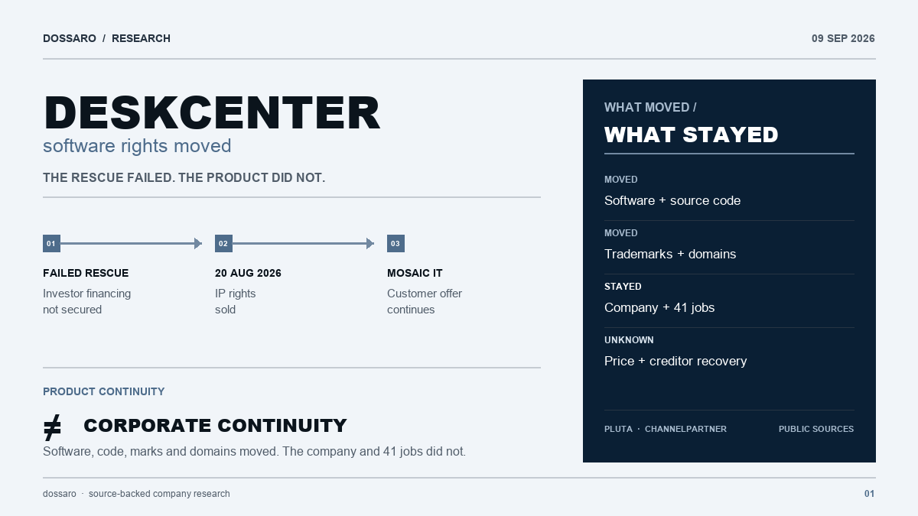Click the arrowhead pointing to step 02

[198, 244]
